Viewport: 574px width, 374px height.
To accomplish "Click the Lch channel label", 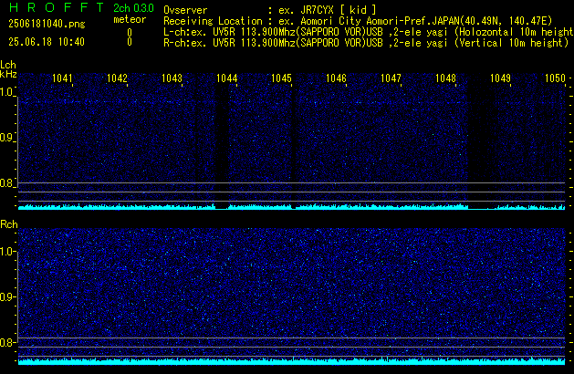I will coord(8,65).
